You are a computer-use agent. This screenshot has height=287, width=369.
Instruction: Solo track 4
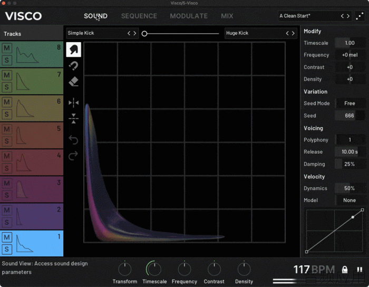tap(7, 169)
